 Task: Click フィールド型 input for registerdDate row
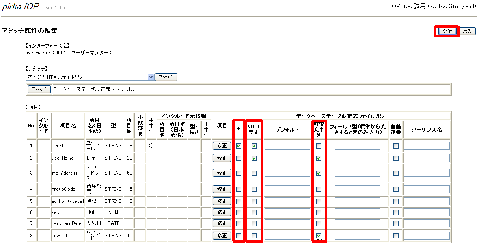coord(357,223)
